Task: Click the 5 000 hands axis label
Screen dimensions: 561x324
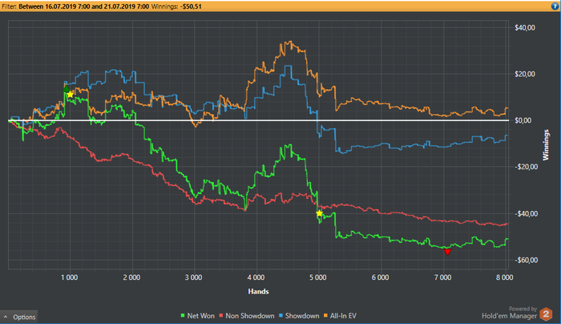Action: tap(318, 277)
